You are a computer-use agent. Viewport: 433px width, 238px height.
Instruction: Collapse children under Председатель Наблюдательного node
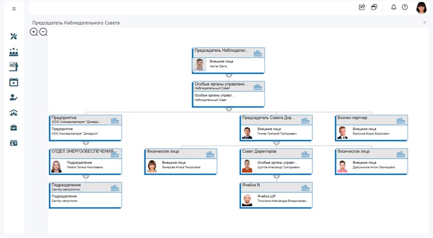coord(229,76)
